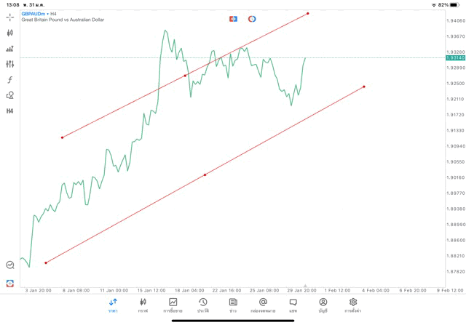Open the candlestick chart type icon
The image size is (466, 325).
click(x=9, y=33)
